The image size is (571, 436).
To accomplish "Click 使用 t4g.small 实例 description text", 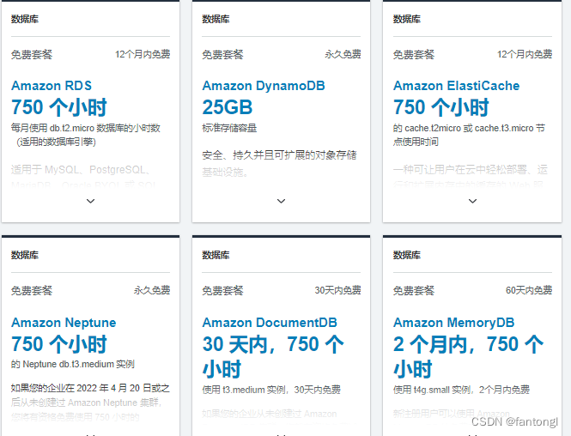I will click(x=461, y=390).
